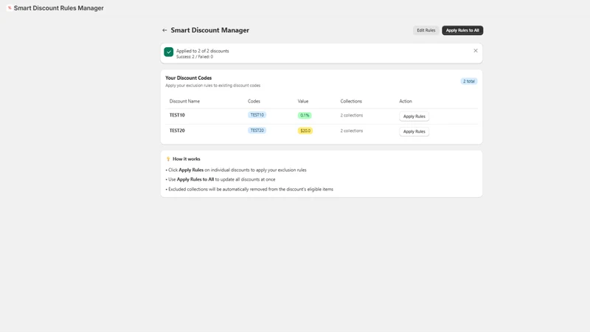Click Apply Rules to All button
Screen dimensions: 590x332
pyautogui.click(x=462, y=30)
